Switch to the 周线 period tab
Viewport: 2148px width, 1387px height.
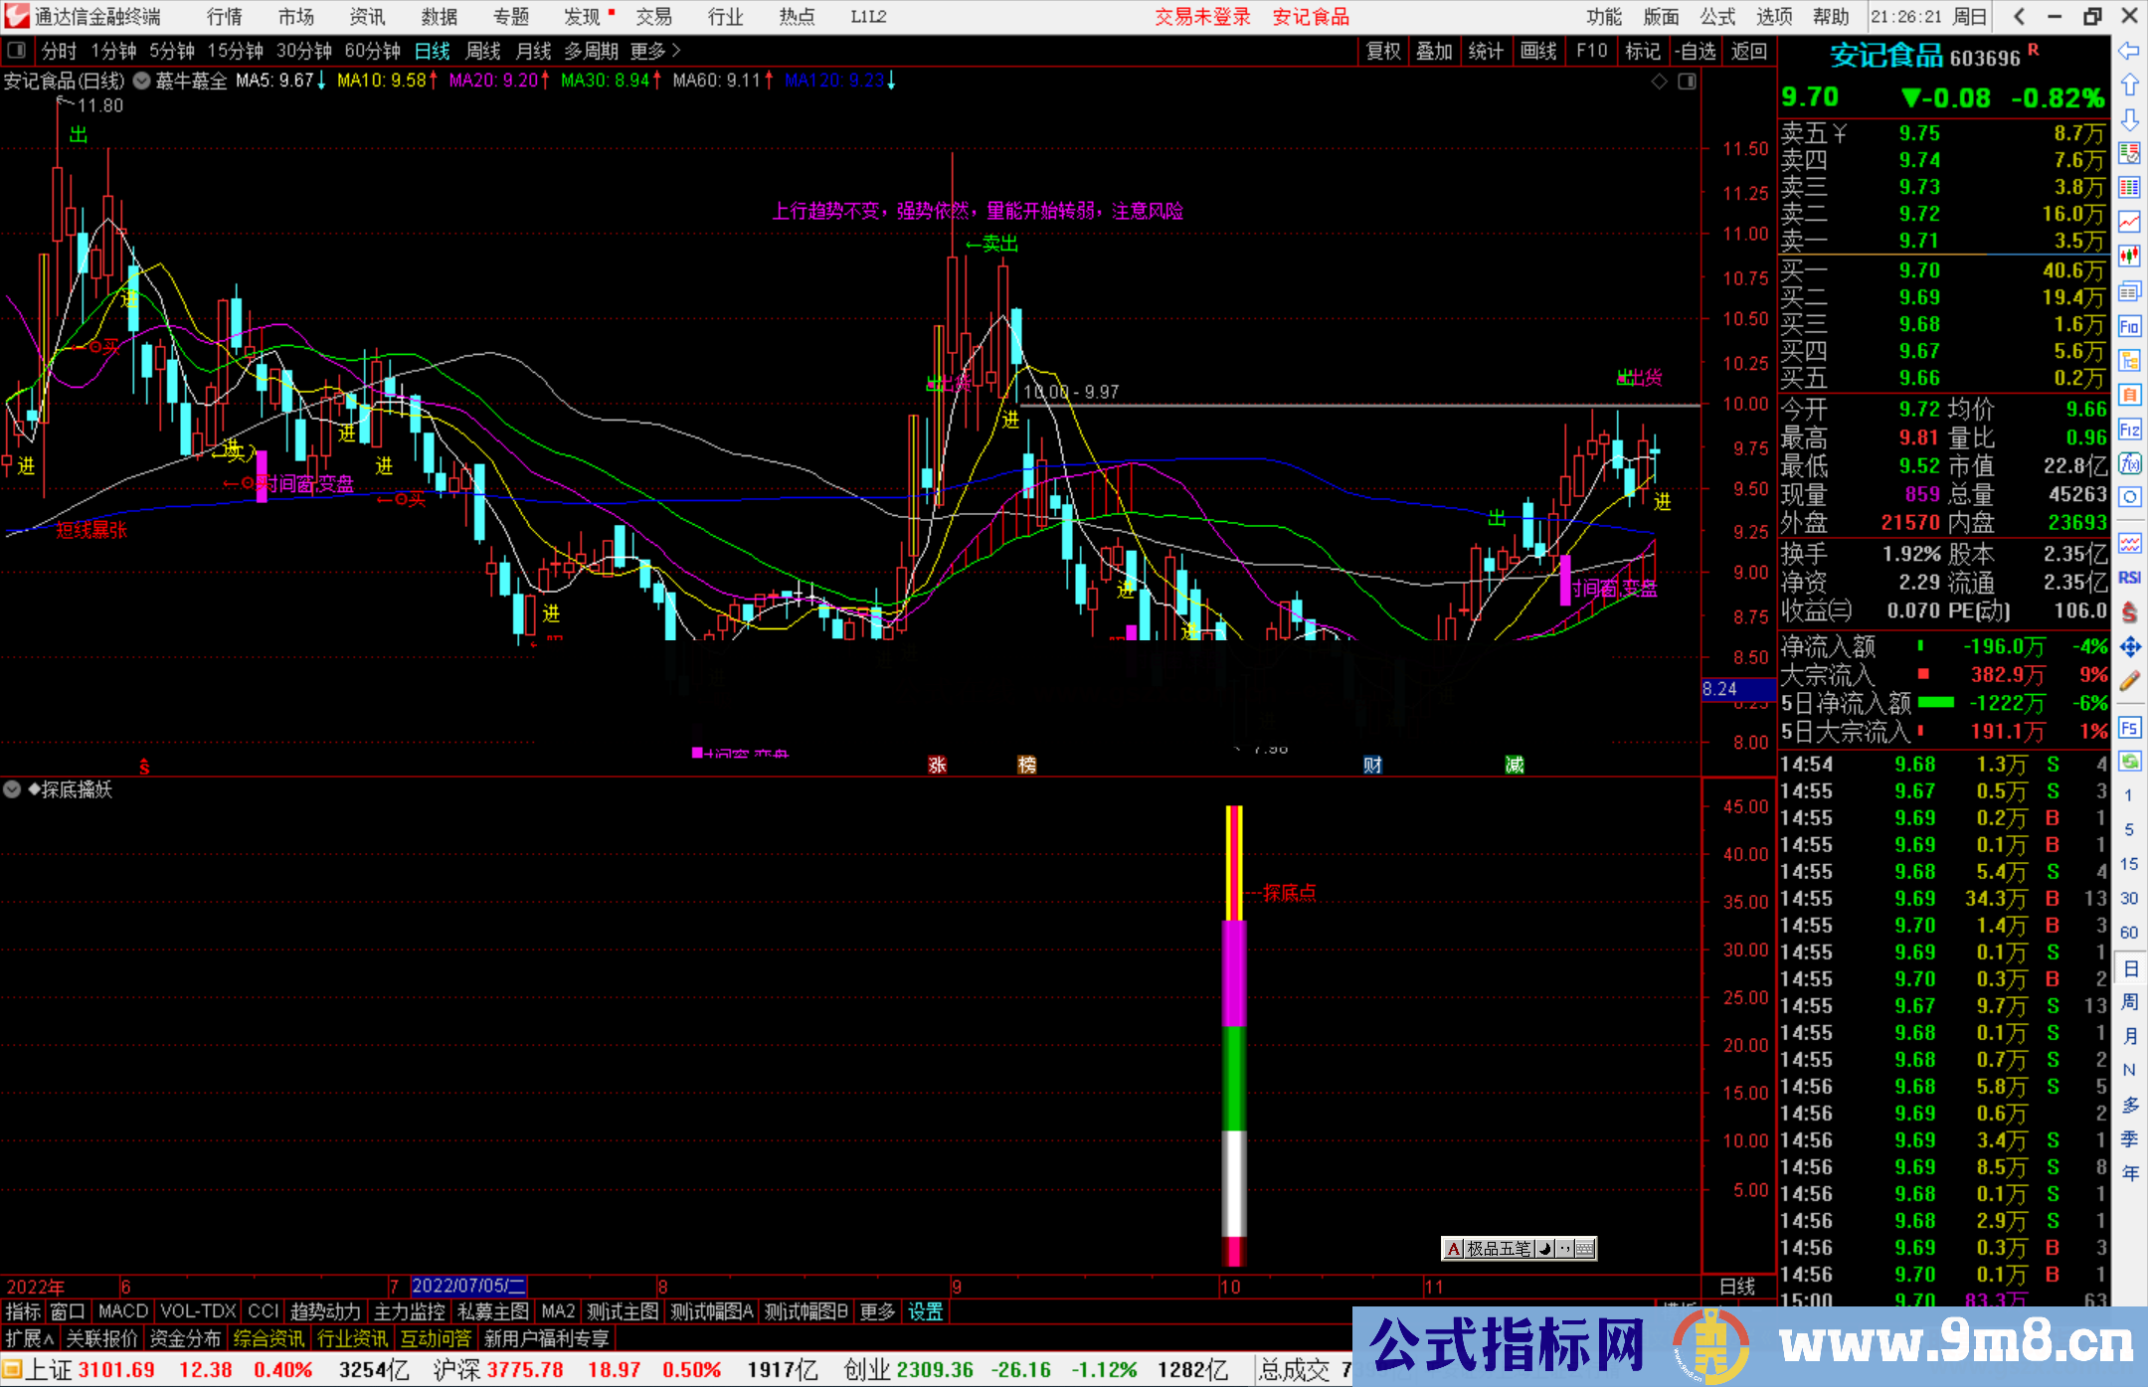click(483, 51)
